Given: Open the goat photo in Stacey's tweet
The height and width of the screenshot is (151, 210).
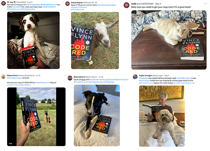Looking at the screenshot, I should coord(95,40).
